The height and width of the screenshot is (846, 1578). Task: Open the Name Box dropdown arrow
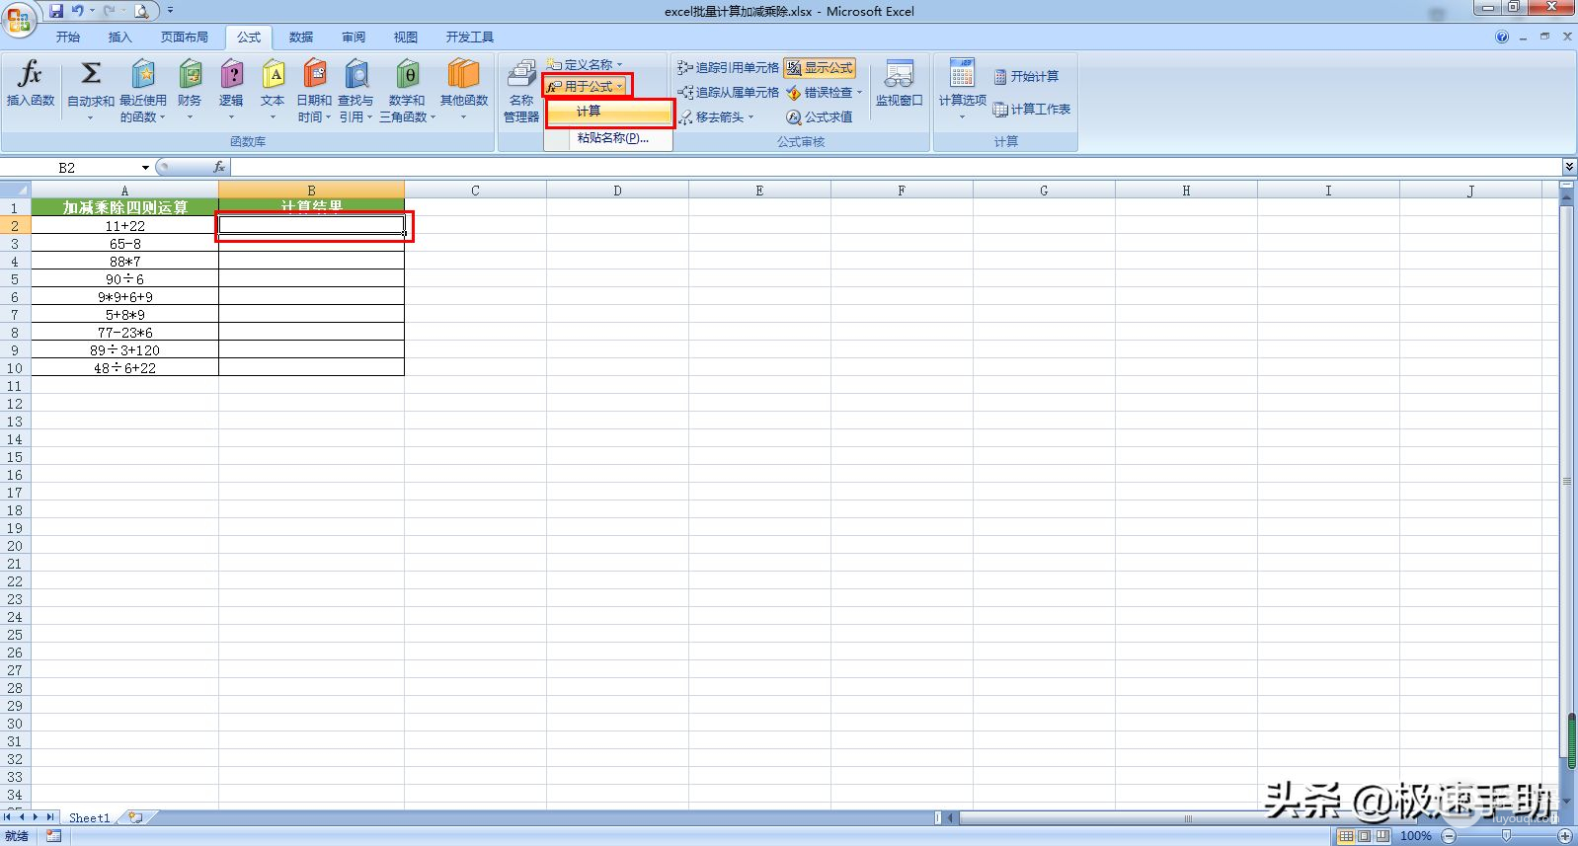(145, 168)
